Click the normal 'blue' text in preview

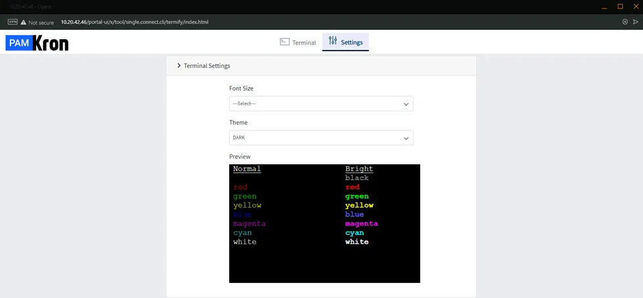(x=242, y=214)
